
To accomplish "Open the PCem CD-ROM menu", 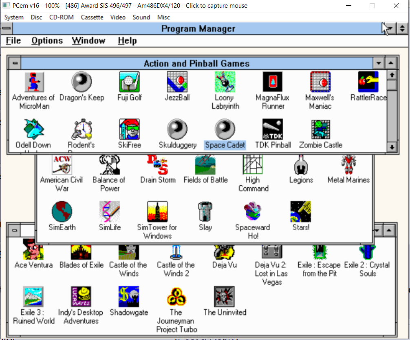I will [62, 17].
